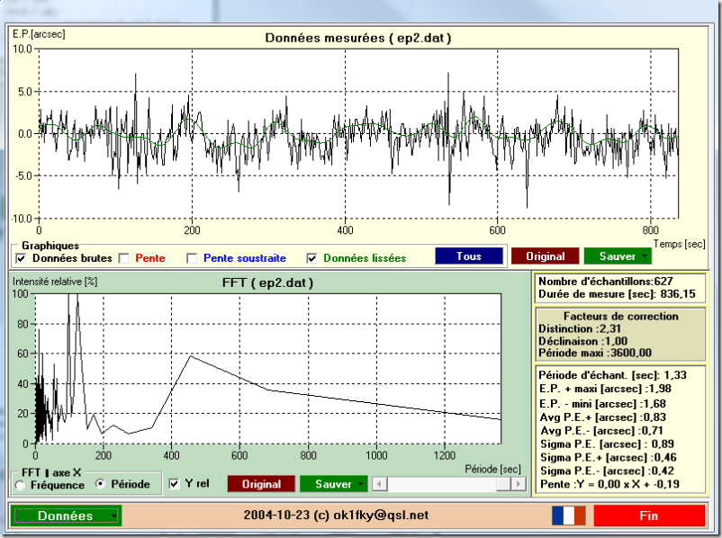Click Original button next to Y rel
The height and width of the screenshot is (538, 722).
pyautogui.click(x=260, y=484)
